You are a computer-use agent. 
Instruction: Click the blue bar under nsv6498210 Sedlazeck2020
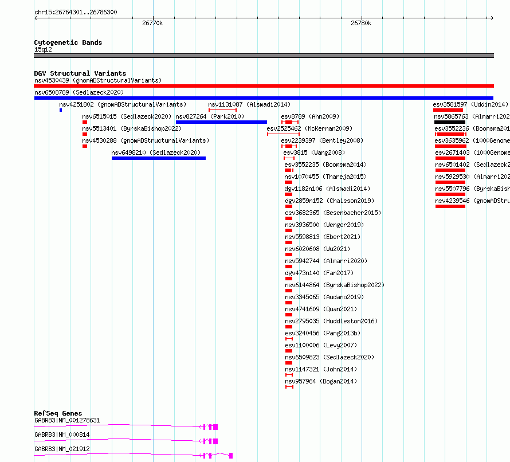point(158,158)
